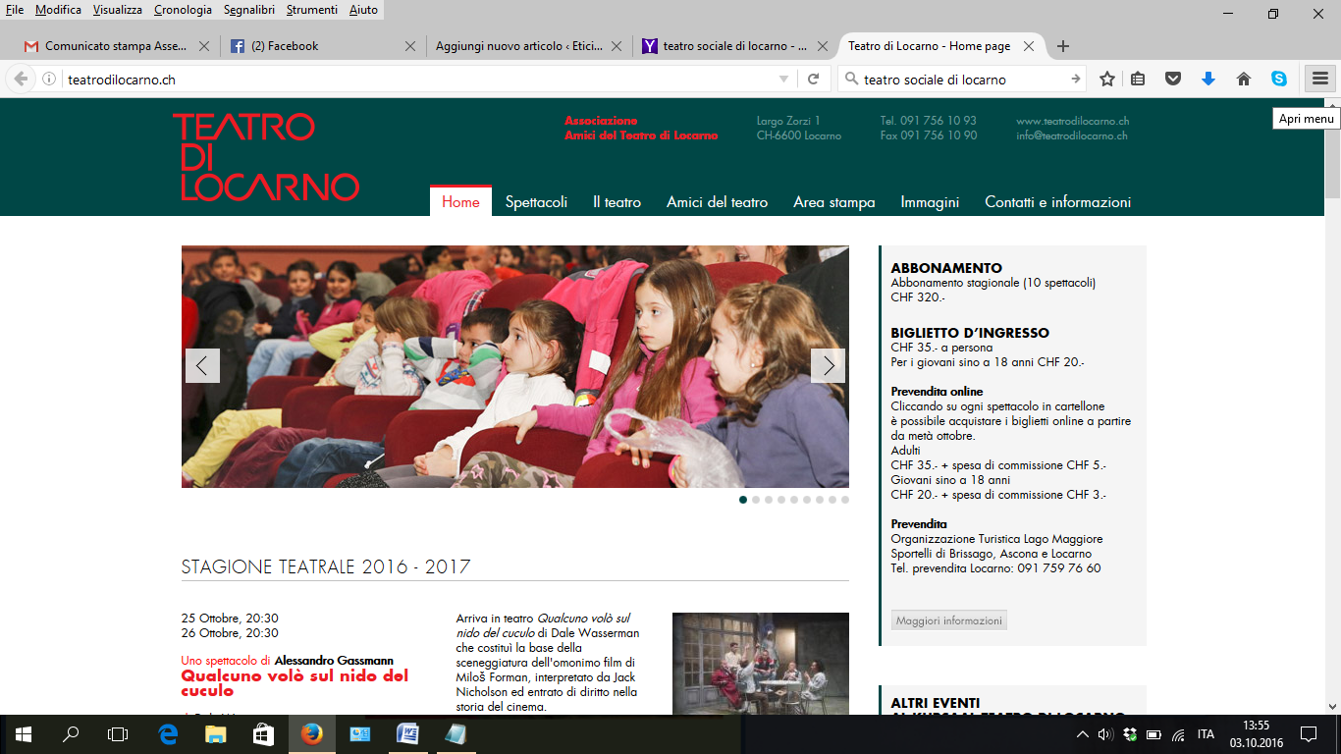
Task: Show the previous slideshow image
Action: 202,366
